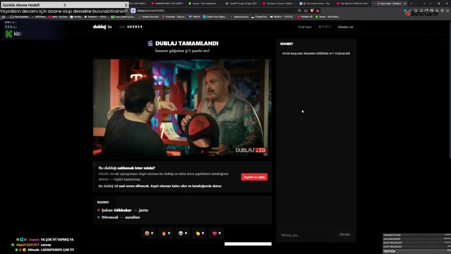The height and width of the screenshot is (254, 451).
Task: Click the 'BAĞLI' connection status indicator
Action: pos(325,27)
